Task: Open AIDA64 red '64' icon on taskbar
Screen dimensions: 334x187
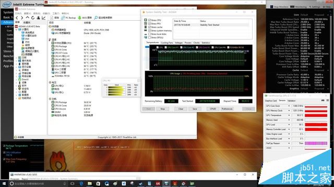Action: (158, 183)
